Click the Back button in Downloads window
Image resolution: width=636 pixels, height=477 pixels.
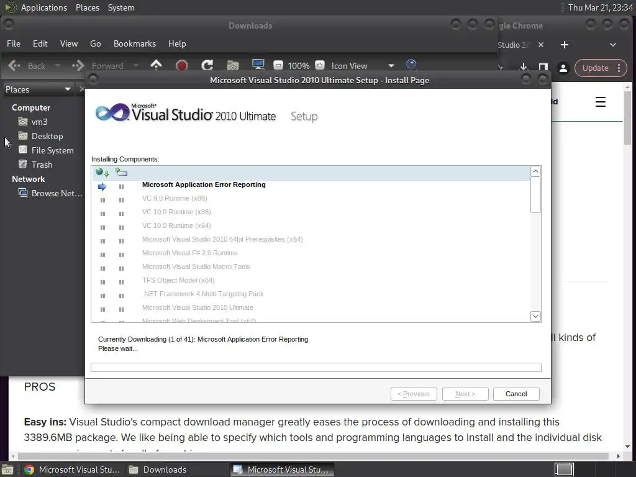coord(27,66)
